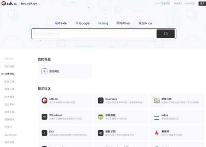Open 设计素材 in the sidebar
Viewport: 206px width, 147px height.
[x=9, y=104]
